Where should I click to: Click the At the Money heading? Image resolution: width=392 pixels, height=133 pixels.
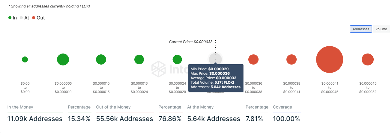click(x=200, y=107)
